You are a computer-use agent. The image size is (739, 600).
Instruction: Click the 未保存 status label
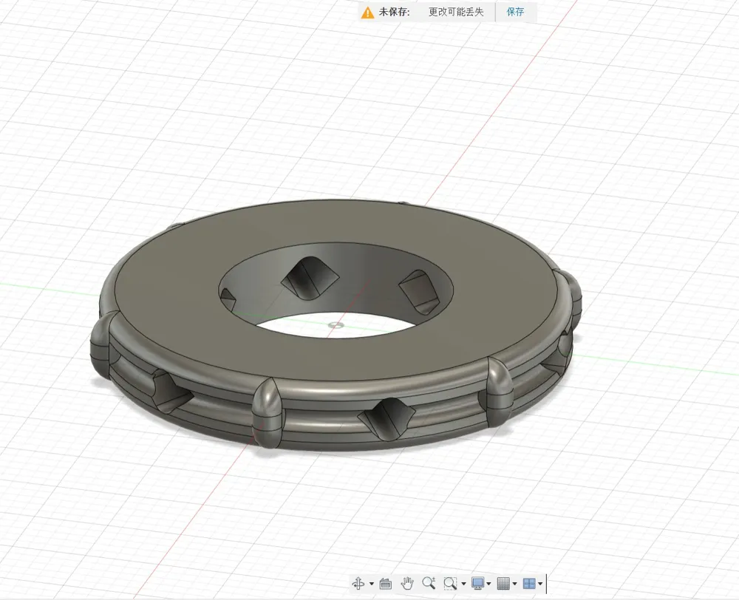pyautogui.click(x=394, y=12)
